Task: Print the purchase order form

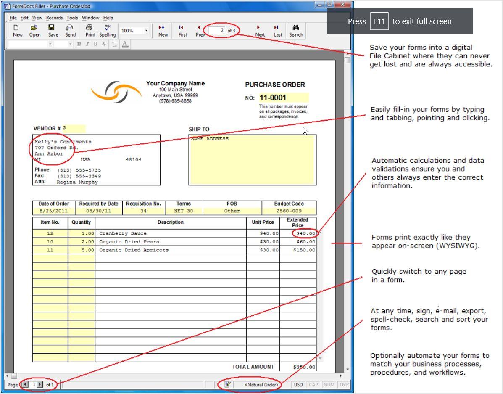Action: point(90,31)
